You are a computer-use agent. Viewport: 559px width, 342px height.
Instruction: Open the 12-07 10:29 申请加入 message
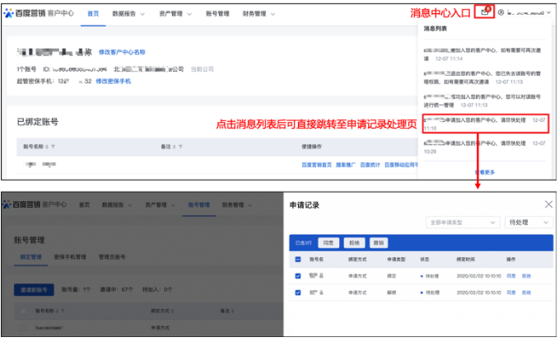pyautogui.click(x=484, y=148)
